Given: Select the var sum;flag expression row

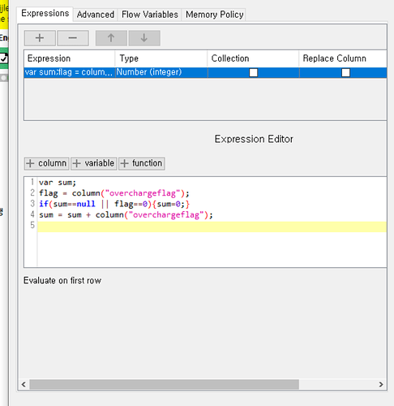Looking at the screenshot, I should 205,72.
